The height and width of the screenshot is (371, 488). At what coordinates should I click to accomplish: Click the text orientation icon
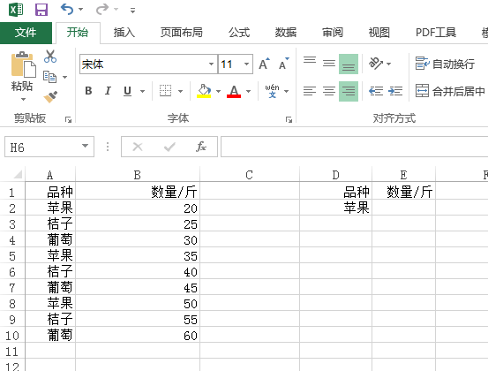click(376, 64)
